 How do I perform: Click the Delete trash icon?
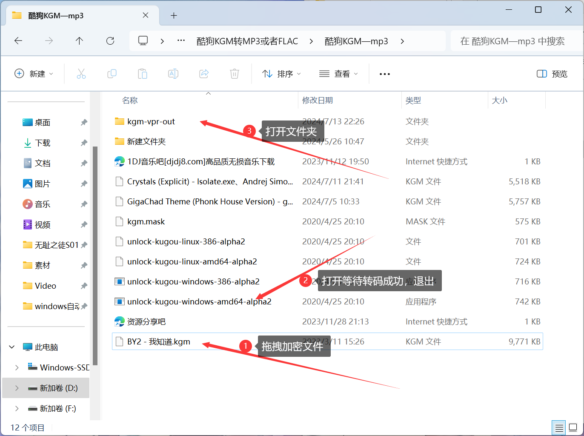click(x=235, y=74)
